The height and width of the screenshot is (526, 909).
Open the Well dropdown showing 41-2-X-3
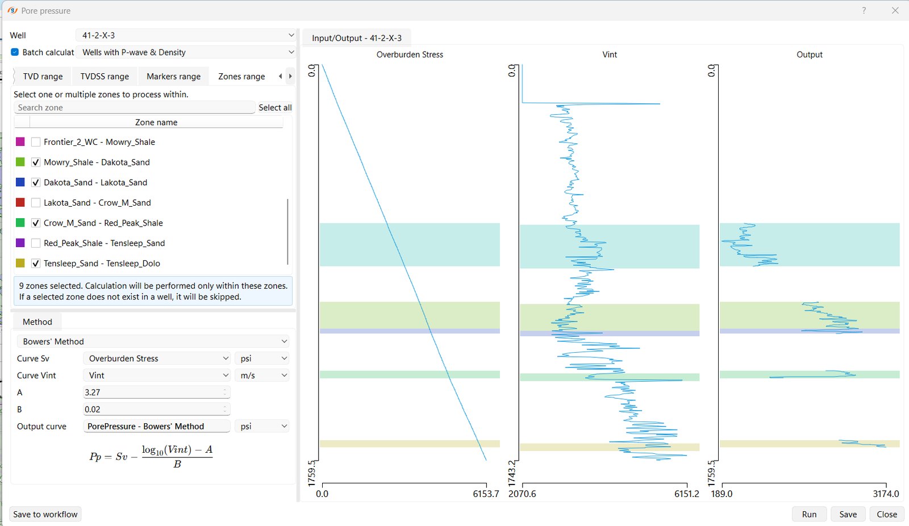[x=186, y=35]
